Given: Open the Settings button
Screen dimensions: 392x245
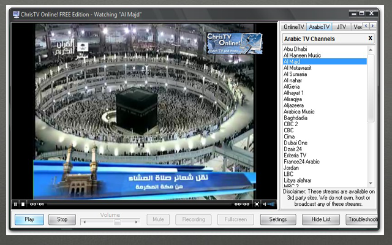Looking at the screenshot, I should coord(278,219).
